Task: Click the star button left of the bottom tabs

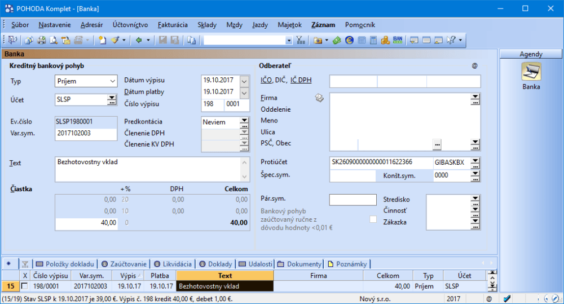Action: 8,264
